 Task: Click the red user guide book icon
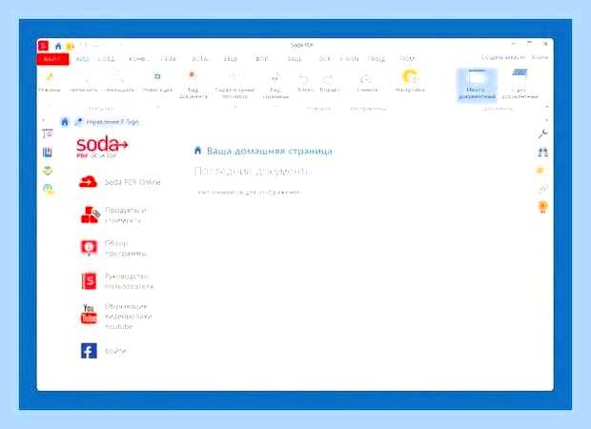(90, 281)
